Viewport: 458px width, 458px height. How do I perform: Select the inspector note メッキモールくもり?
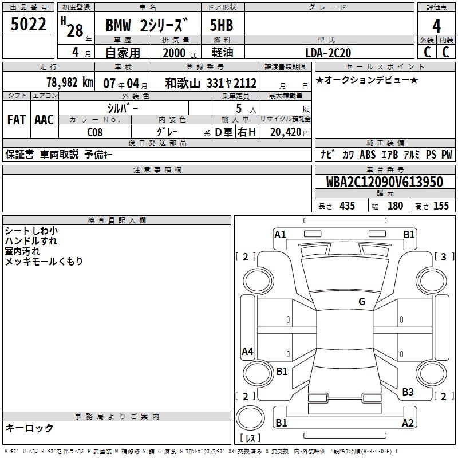[x=44, y=262]
